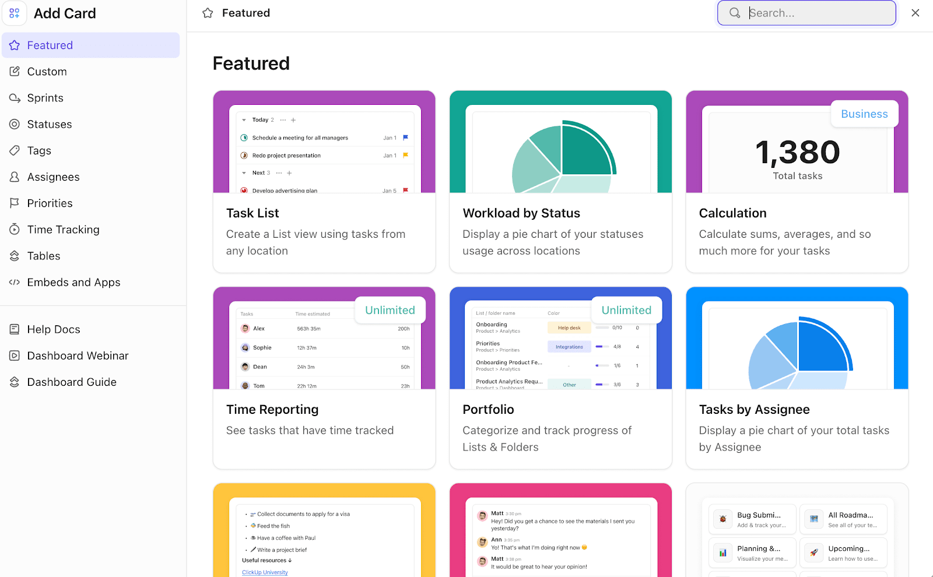
Task: Open the Custom category
Action: point(91,72)
